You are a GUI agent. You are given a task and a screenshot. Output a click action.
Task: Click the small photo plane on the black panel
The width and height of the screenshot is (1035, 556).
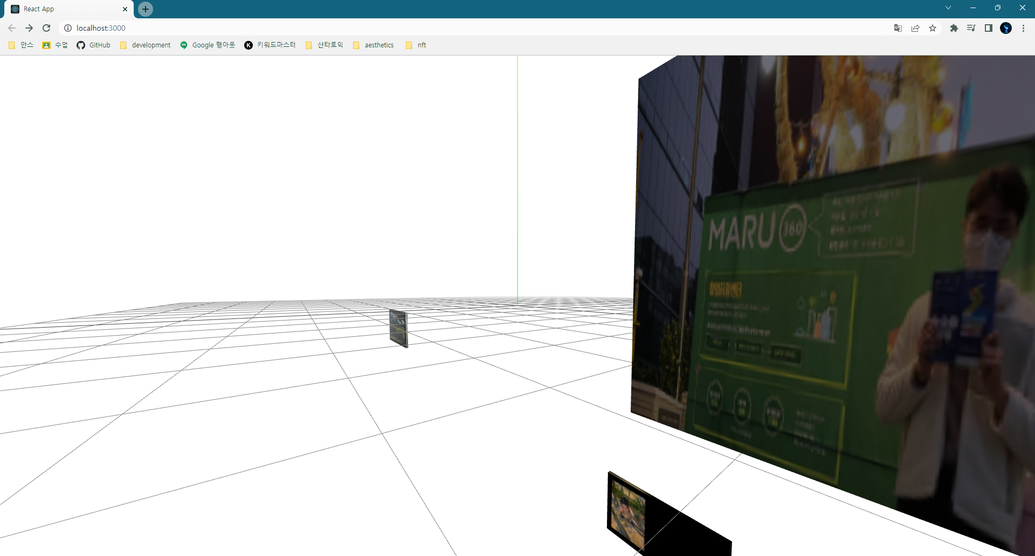tap(628, 515)
